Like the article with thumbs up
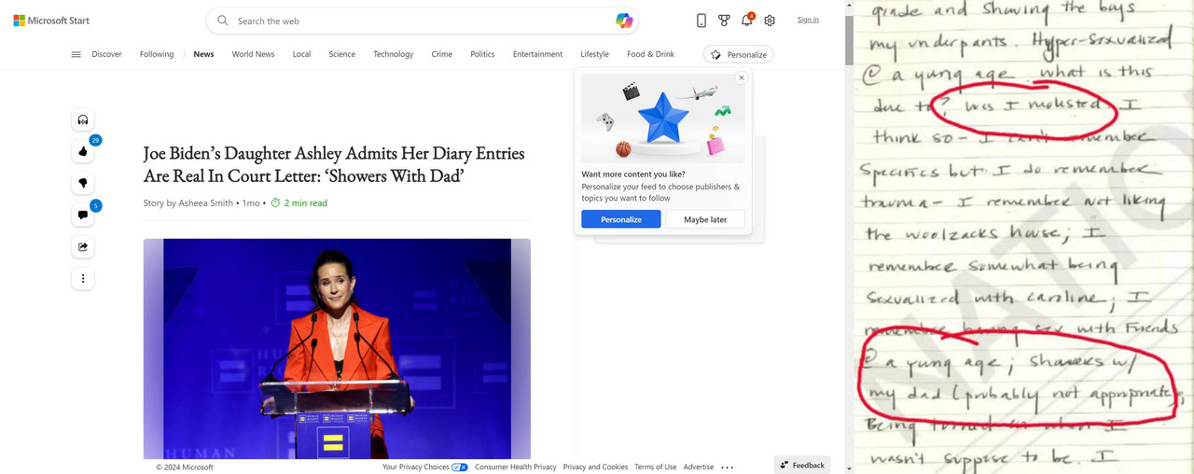Viewport: 1194px width, 474px height. click(x=83, y=151)
